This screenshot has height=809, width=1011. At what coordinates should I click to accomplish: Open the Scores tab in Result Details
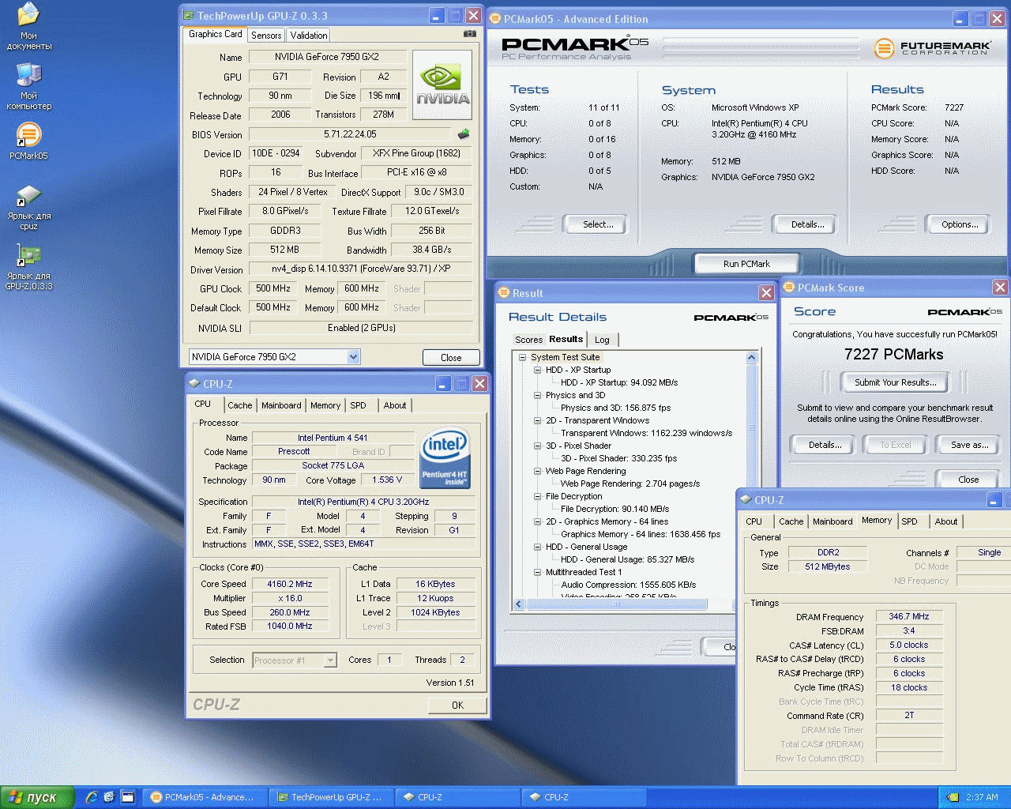coord(528,340)
